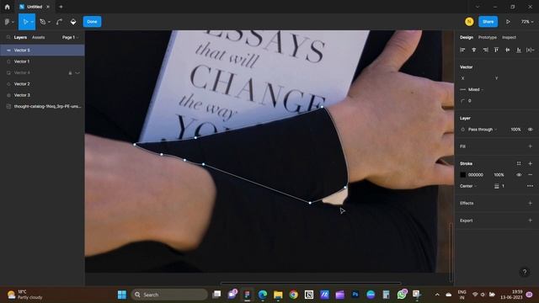The image size is (539, 303).
Task: Open advanced stroke options ellipsis
Action: [530, 186]
